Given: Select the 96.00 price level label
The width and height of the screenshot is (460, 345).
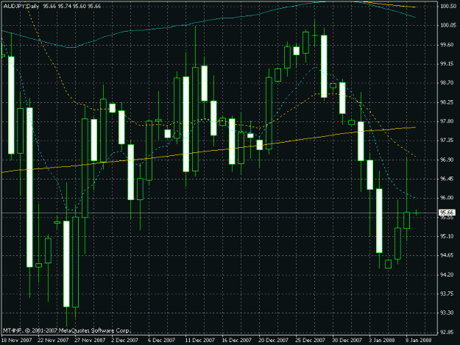Looking at the screenshot, I should (447, 198).
